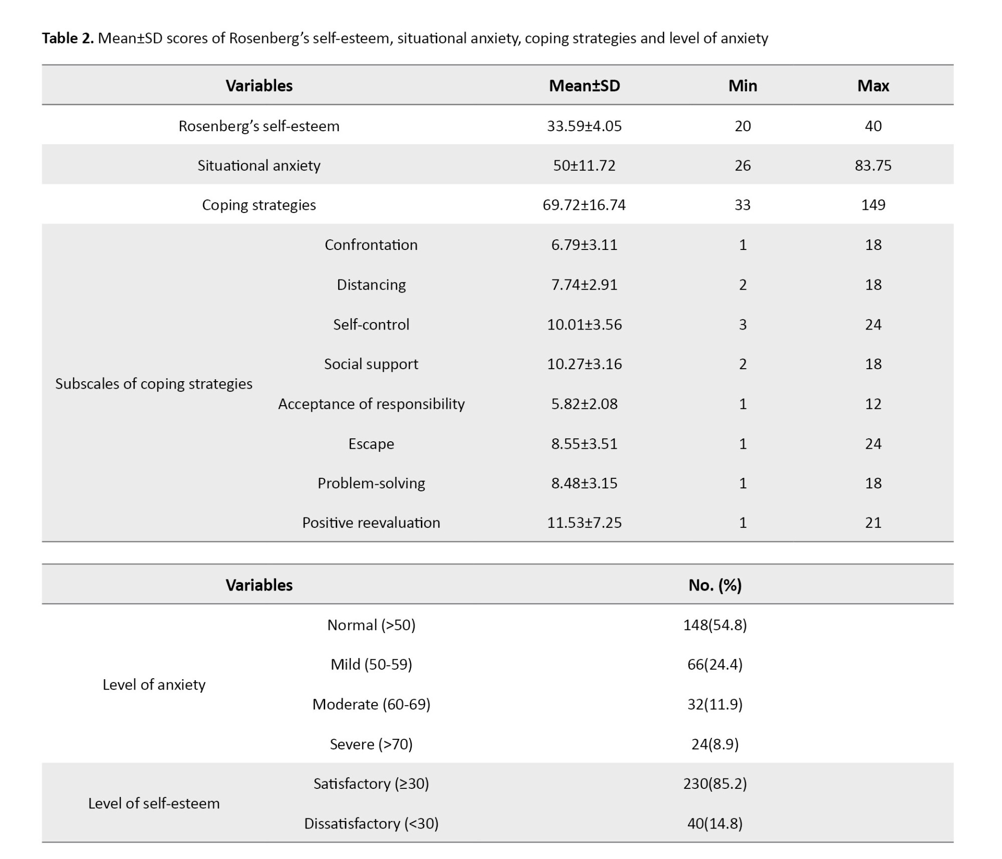1002x859 pixels.
Task: Select the Moderate (60-69) anxiety row
Action: pos(371,704)
